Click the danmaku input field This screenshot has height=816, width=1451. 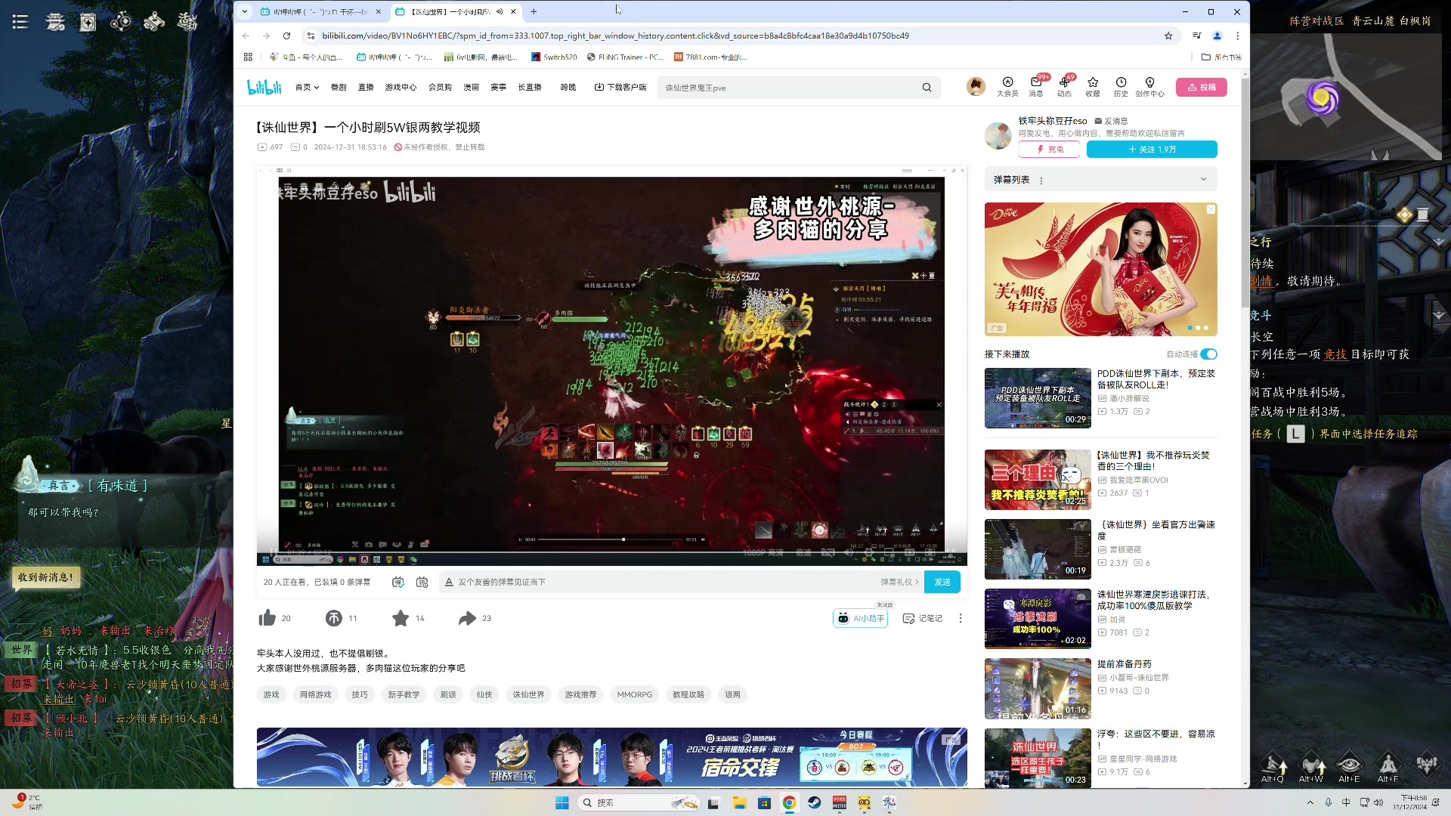[x=665, y=582]
